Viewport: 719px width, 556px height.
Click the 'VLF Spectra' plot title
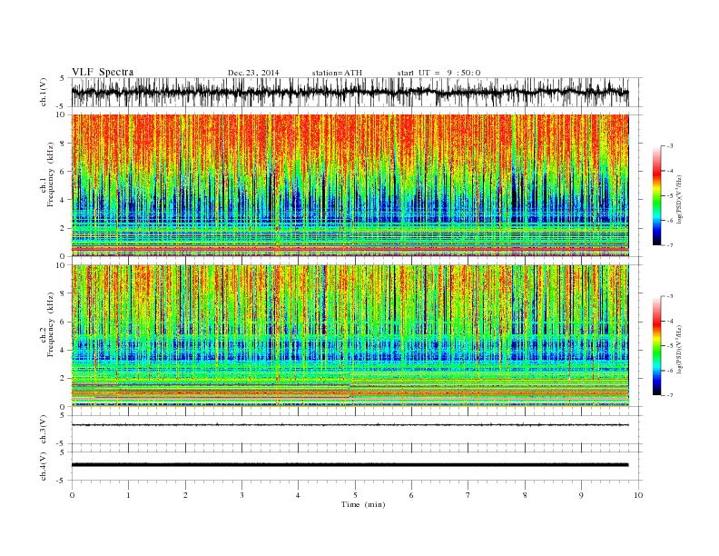coord(103,73)
